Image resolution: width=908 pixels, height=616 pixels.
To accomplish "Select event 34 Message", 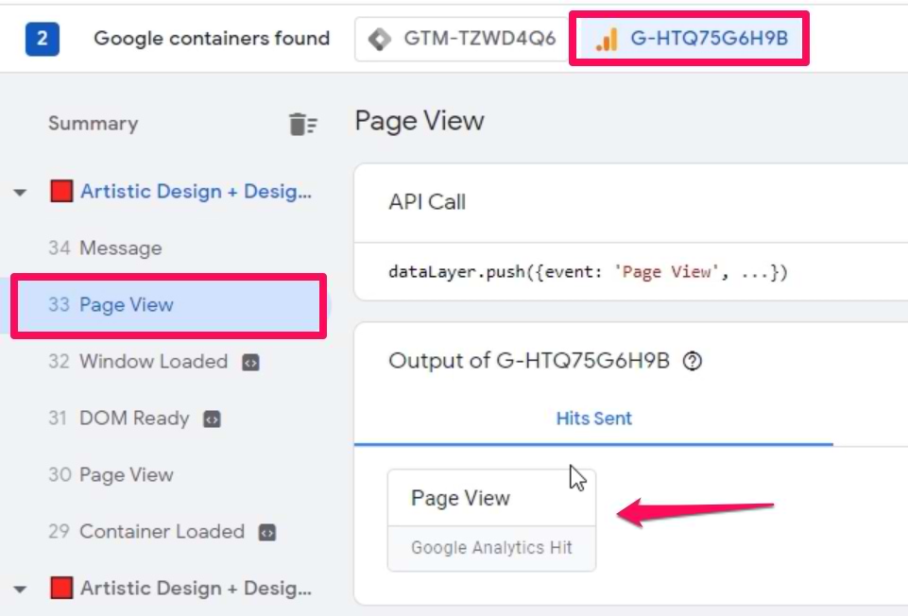I will [x=105, y=248].
